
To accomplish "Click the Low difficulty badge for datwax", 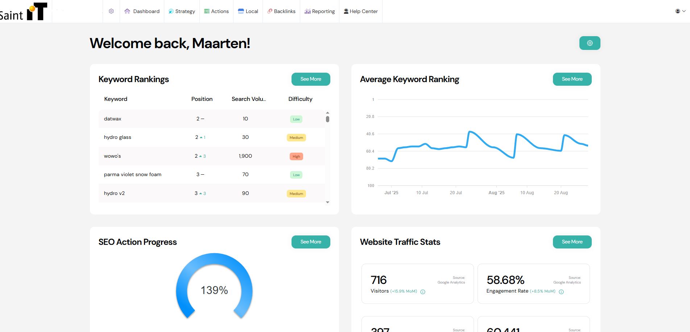I will click(x=296, y=119).
